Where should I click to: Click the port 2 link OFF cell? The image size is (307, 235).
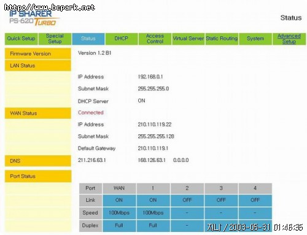(187, 201)
